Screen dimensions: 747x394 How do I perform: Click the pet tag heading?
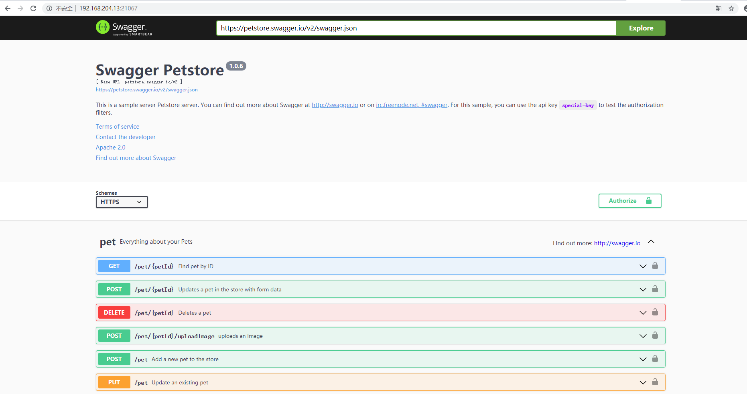click(x=108, y=242)
